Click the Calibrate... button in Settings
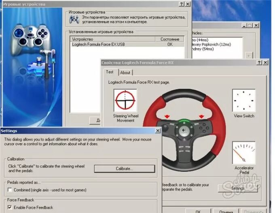275x213 pixels. (x=125, y=168)
